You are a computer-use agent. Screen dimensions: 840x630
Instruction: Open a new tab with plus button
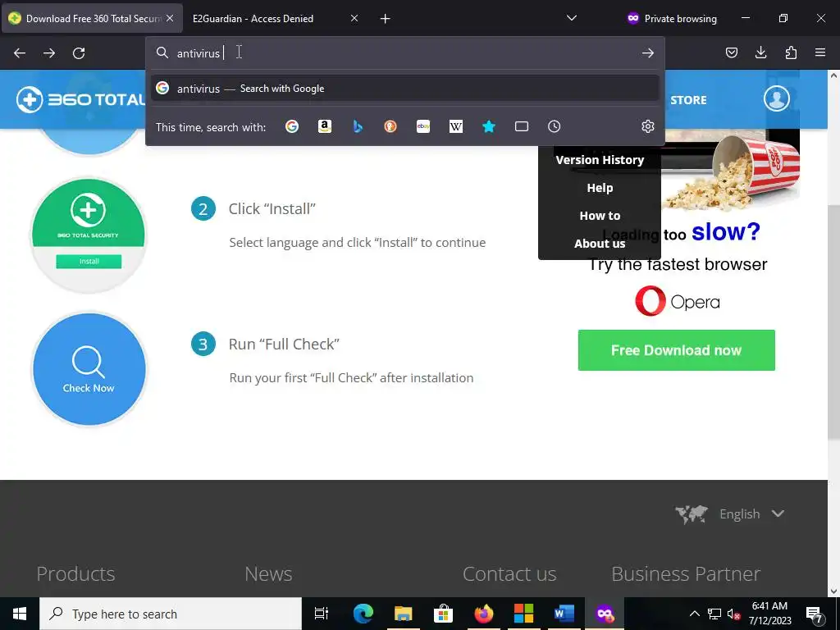coord(385,19)
